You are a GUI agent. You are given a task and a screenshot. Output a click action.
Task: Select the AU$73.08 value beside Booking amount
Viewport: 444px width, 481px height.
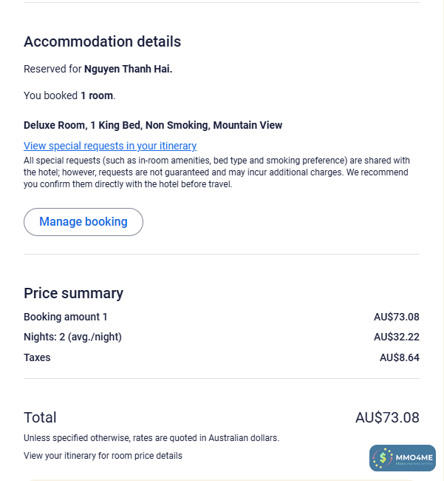coord(396,317)
